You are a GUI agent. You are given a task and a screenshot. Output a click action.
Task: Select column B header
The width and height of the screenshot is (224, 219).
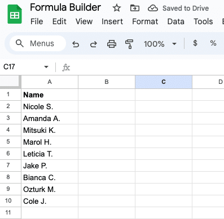(x=107, y=82)
